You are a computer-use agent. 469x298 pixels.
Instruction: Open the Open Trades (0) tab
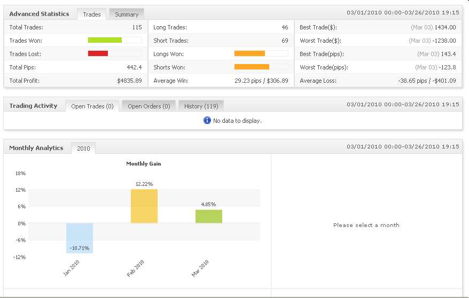tap(92, 106)
